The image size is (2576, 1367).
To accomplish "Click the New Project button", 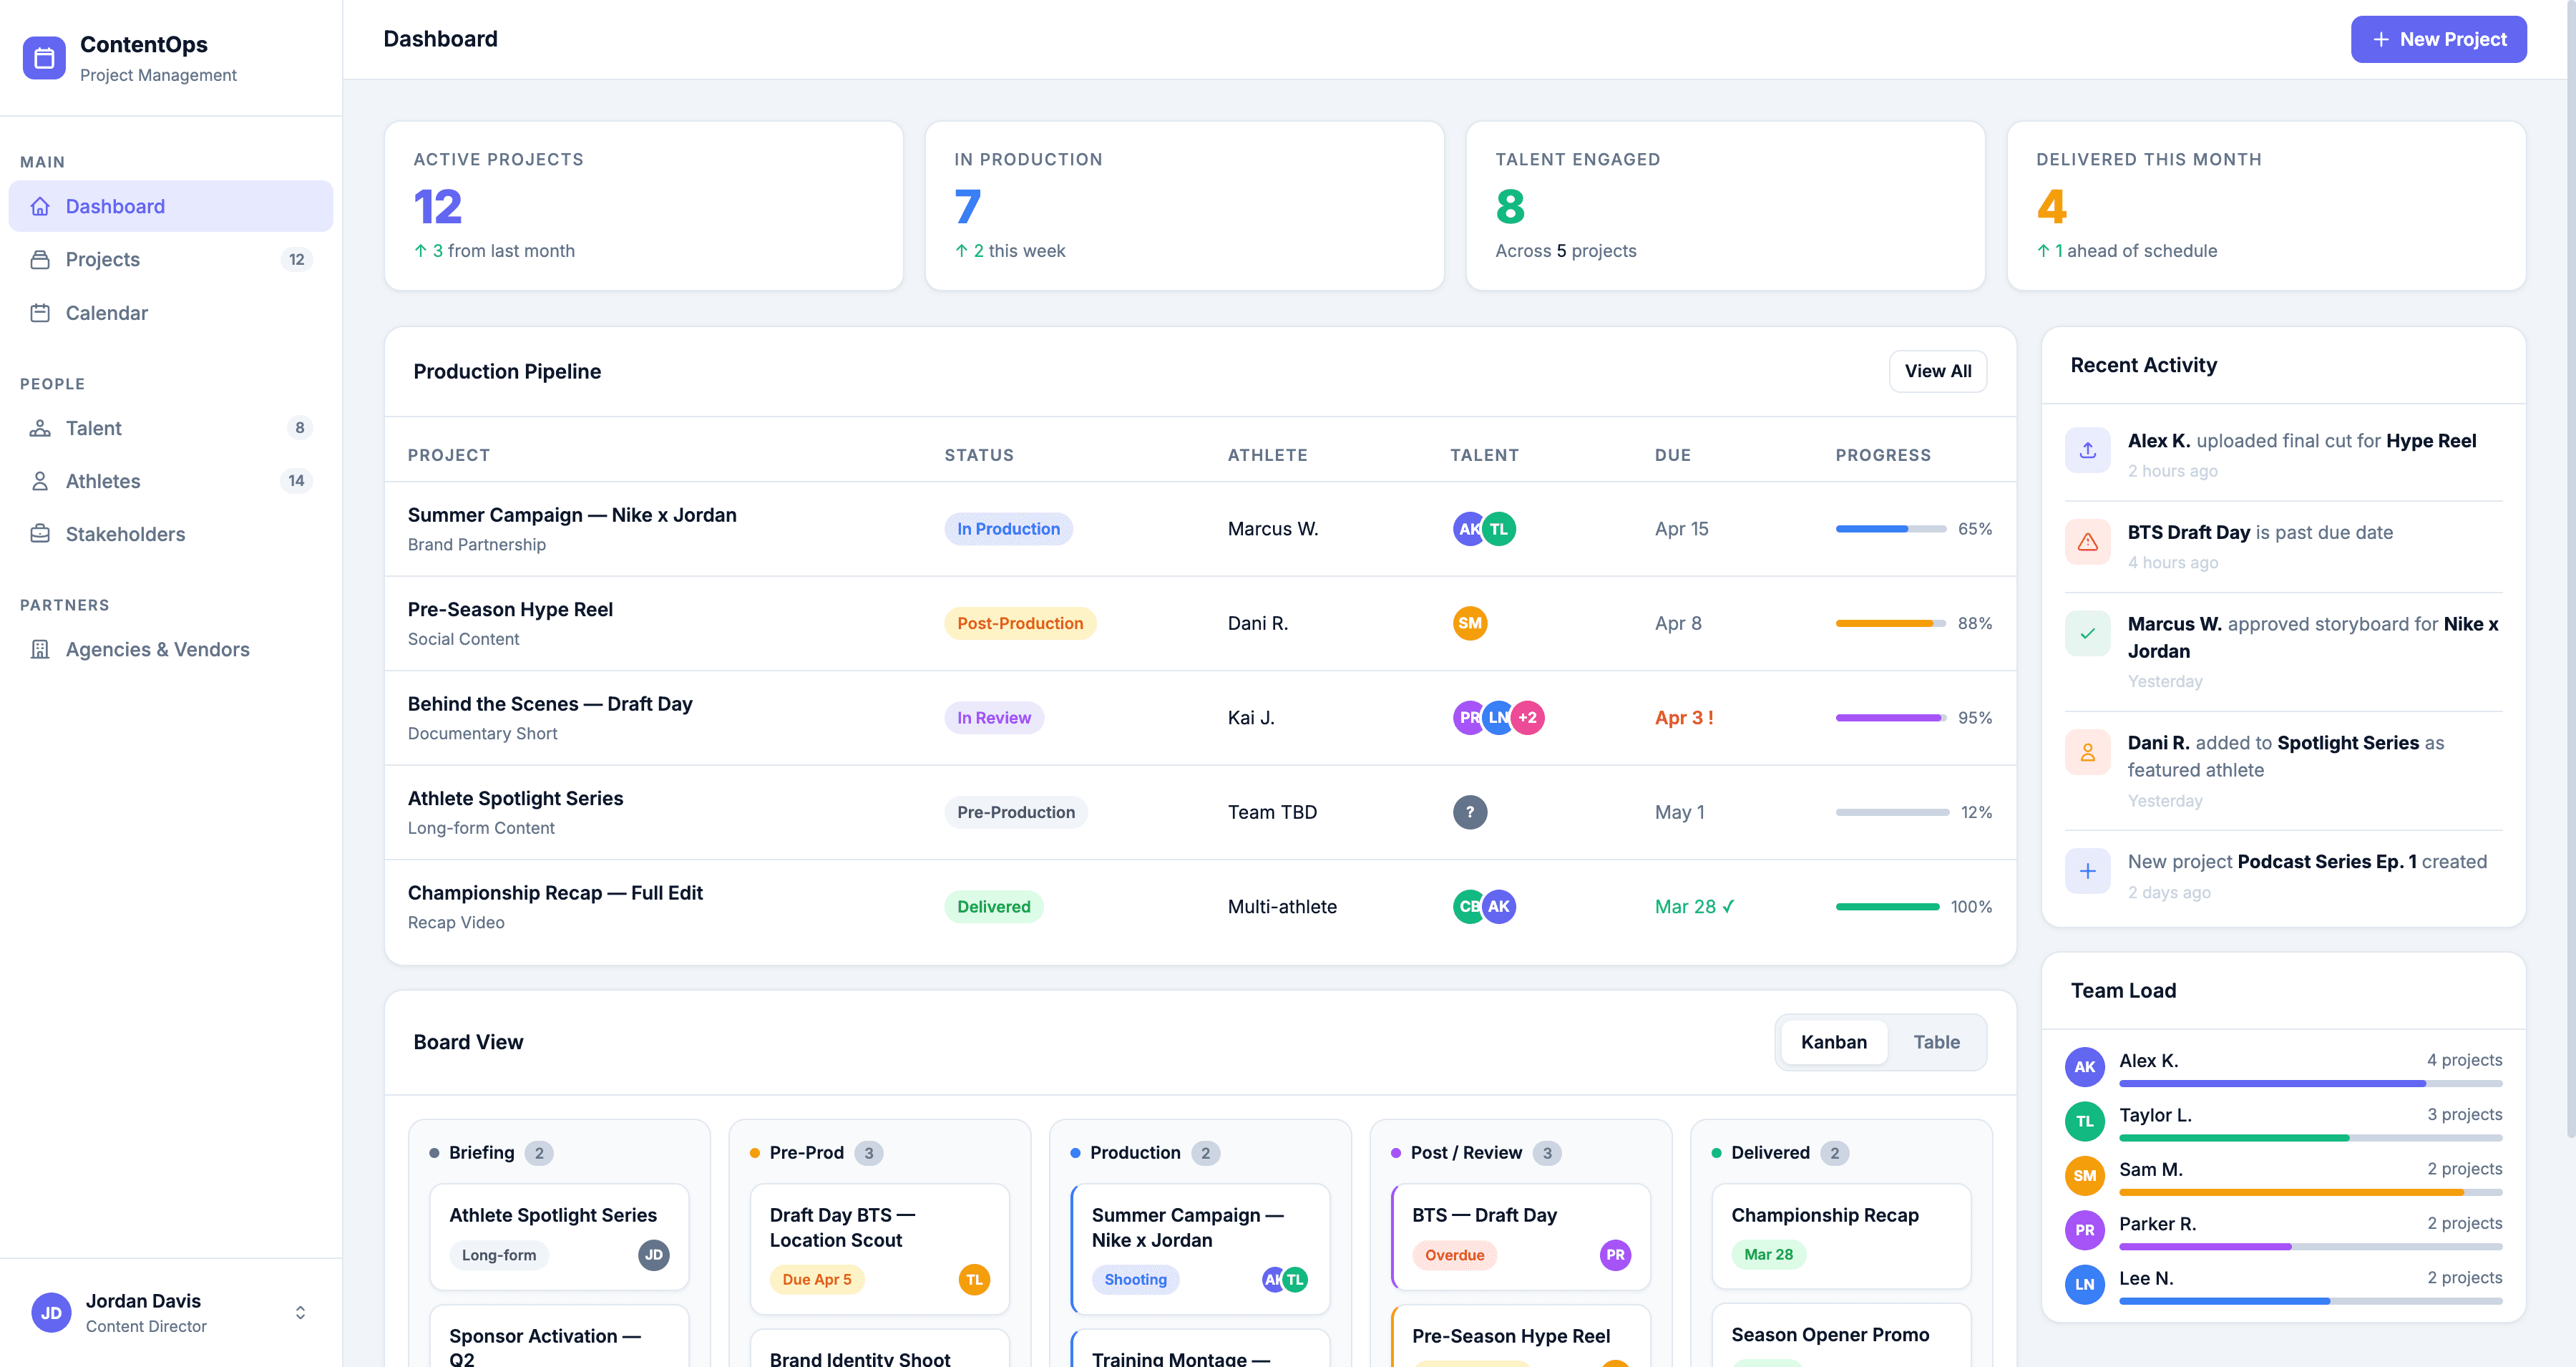I will [x=2438, y=39].
